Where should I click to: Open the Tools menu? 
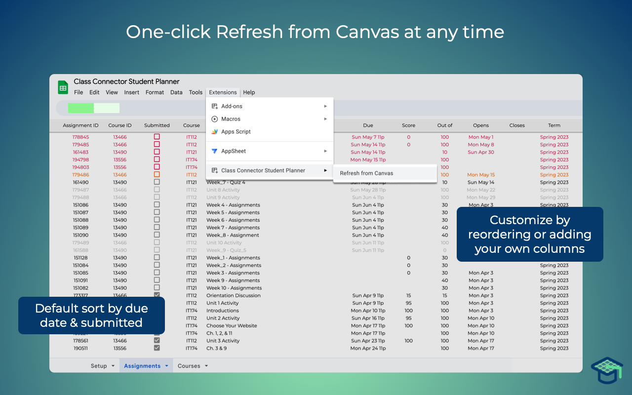196,92
